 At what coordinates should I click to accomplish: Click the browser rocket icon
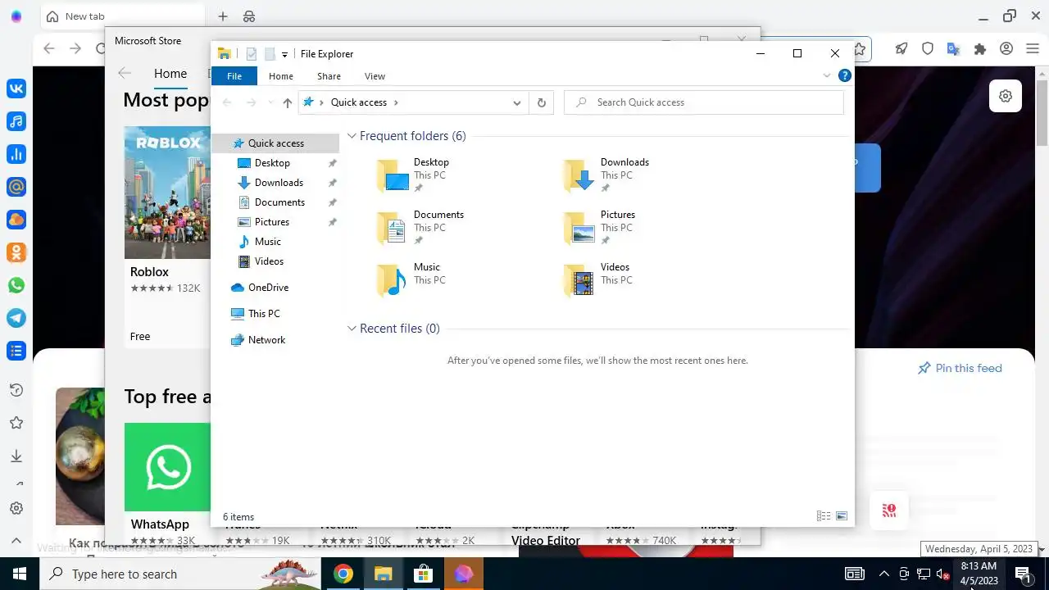click(x=901, y=48)
